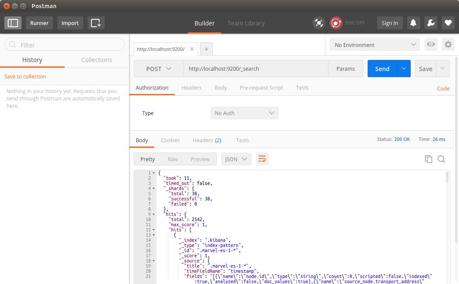Click the Sync status icon

[x=336, y=22]
